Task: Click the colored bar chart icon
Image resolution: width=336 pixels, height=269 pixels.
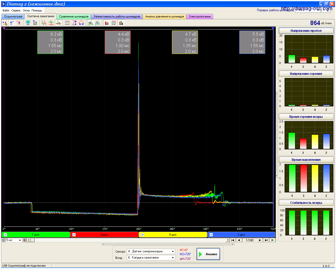Action: (121, 23)
